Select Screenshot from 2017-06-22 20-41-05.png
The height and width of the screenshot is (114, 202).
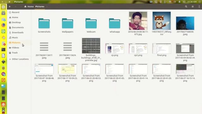pyautogui.click(x=115, y=69)
